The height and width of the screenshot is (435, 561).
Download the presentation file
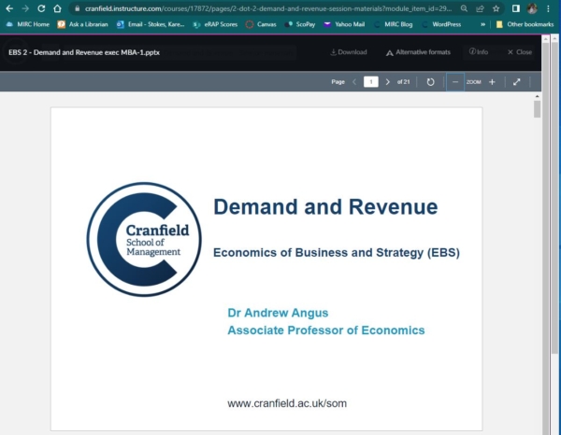pos(349,52)
